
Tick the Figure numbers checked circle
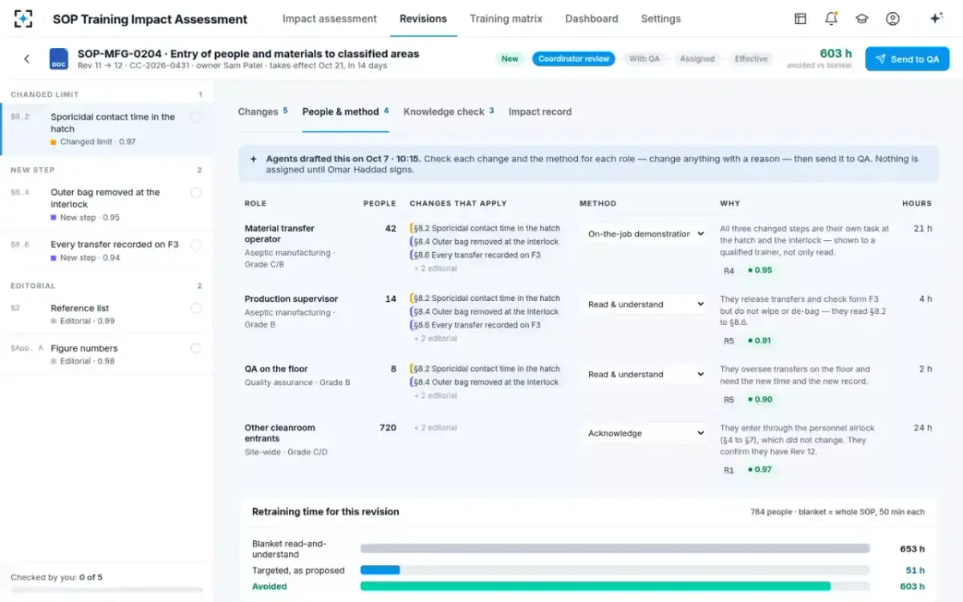click(x=196, y=348)
